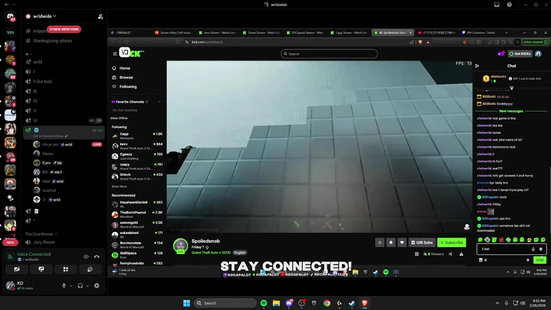The width and height of the screenshot is (551, 310).
Task: Click Show More under Following
Action: coord(119,186)
